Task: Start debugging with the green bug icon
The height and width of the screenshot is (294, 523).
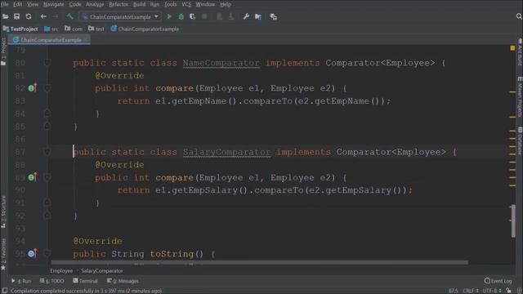Action: [181, 16]
